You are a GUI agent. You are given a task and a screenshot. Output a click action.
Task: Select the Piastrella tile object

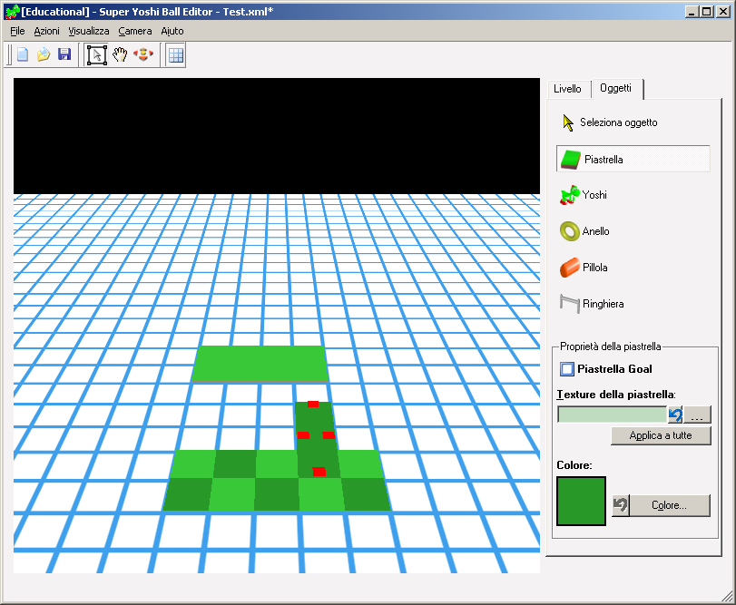tap(633, 159)
